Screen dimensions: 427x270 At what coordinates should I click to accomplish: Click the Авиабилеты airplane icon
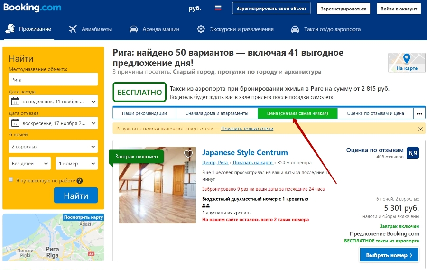[x=73, y=29]
